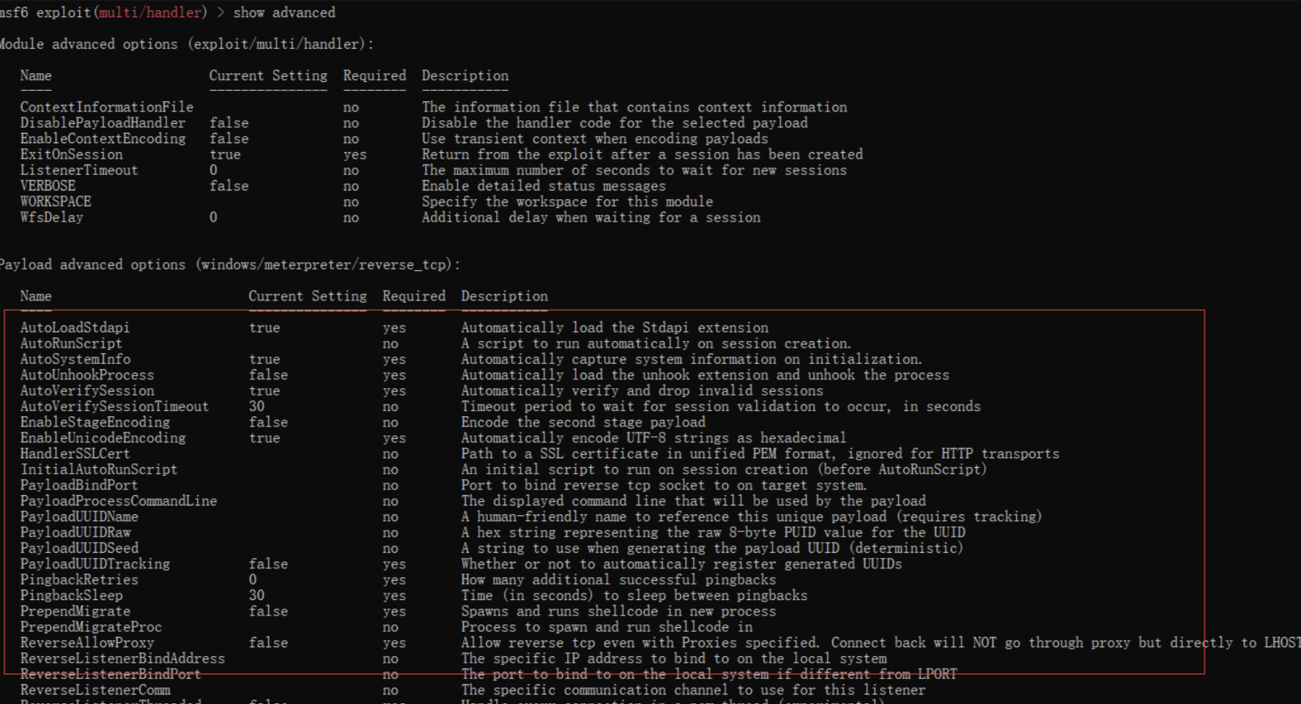The image size is (1301, 704).
Task: Select the windows/meterpreter/reverse_tcp payload text
Action: tap(327, 264)
